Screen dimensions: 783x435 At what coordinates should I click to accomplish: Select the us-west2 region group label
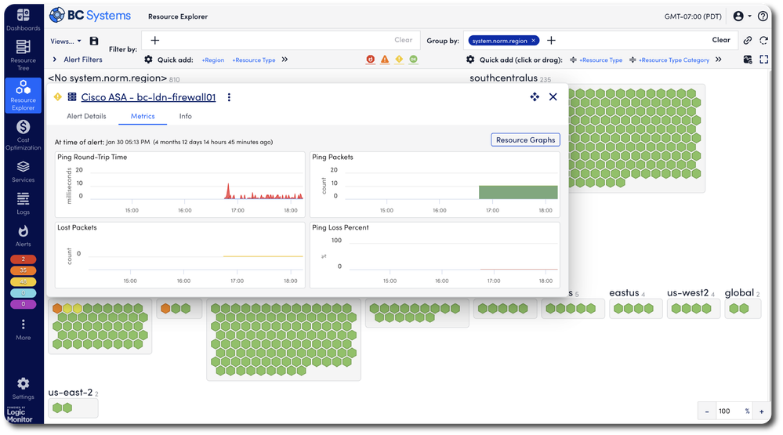click(x=687, y=293)
